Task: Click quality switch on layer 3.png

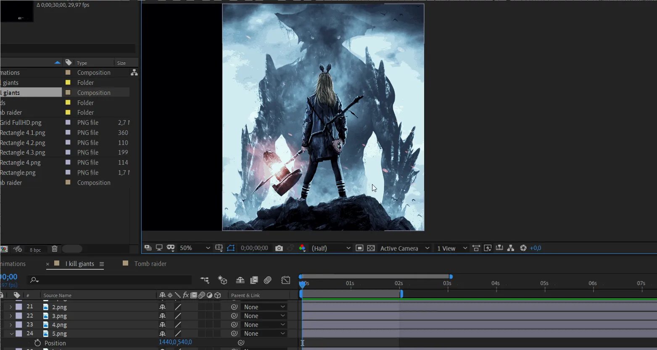Action: point(178,316)
